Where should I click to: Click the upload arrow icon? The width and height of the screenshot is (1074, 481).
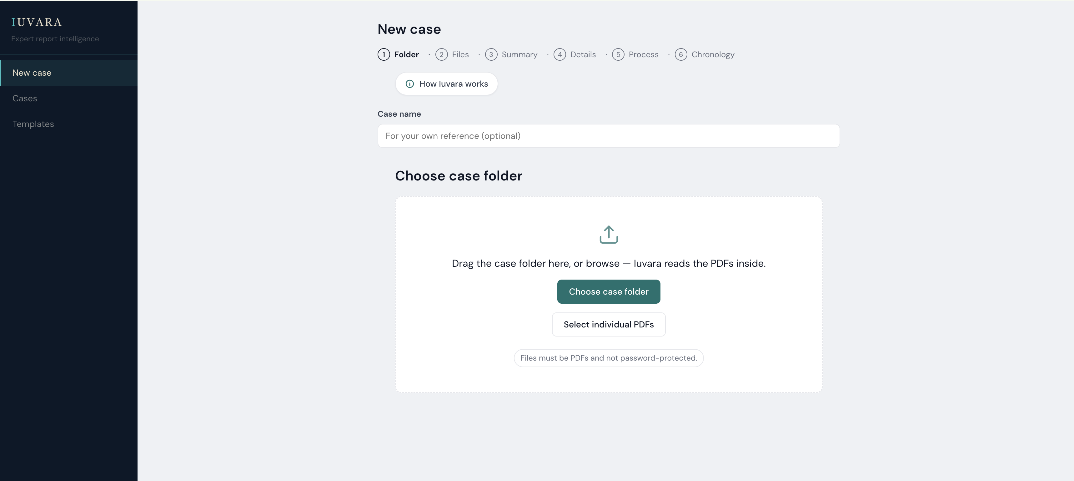pyautogui.click(x=609, y=235)
